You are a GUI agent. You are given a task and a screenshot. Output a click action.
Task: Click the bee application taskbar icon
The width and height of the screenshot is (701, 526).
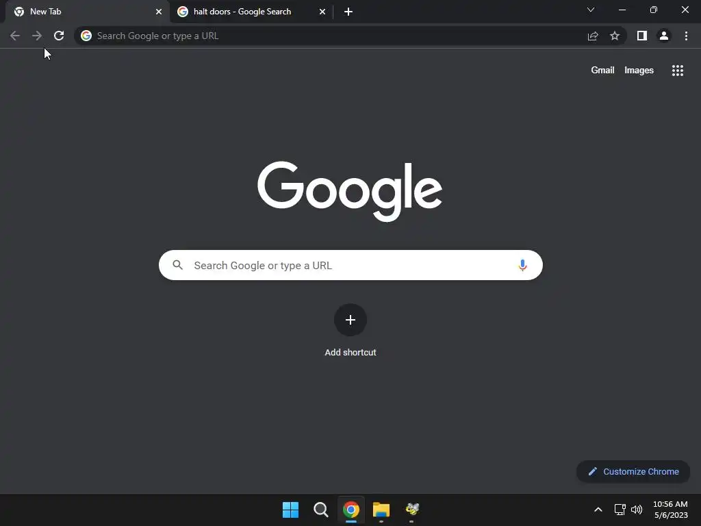[x=411, y=509]
